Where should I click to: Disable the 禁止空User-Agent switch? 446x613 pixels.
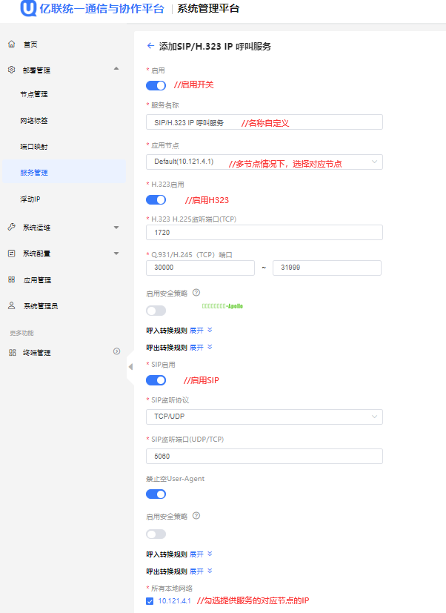coord(156,494)
